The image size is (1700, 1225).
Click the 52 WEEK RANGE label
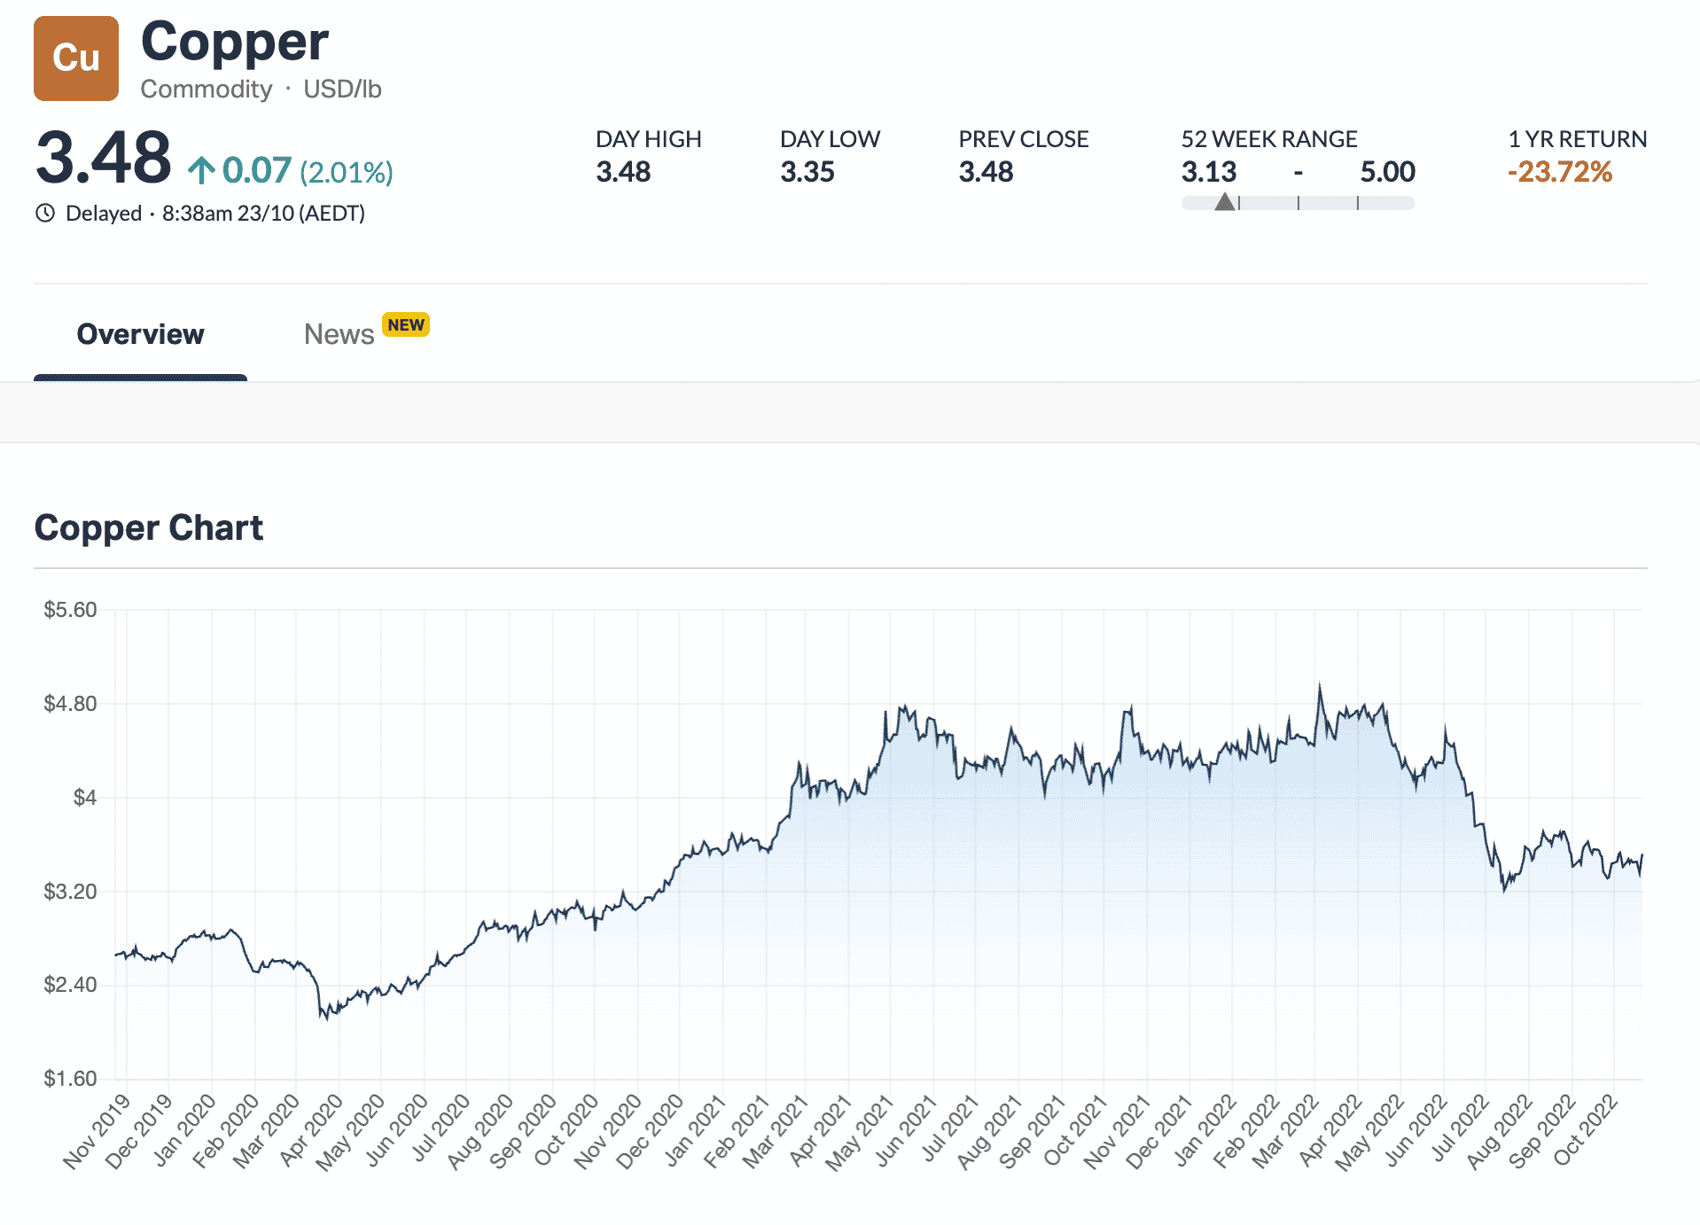click(1269, 139)
